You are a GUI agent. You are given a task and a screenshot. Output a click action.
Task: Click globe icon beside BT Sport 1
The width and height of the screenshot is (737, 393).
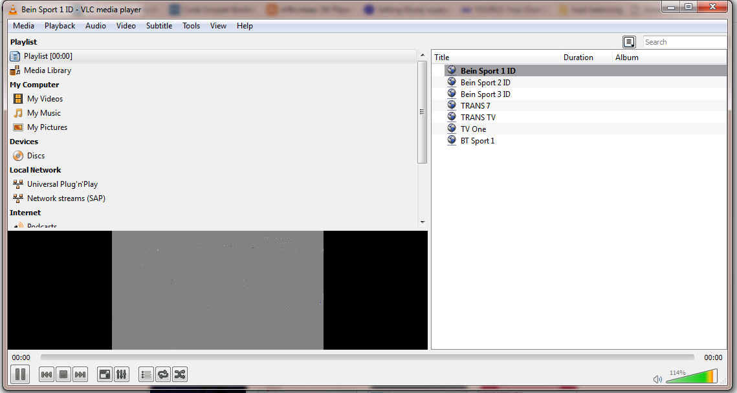coord(452,140)
